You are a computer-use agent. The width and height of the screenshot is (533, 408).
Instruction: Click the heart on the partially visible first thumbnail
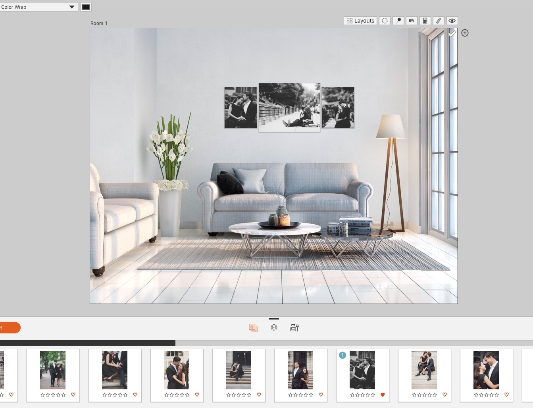tap(11, 395)
